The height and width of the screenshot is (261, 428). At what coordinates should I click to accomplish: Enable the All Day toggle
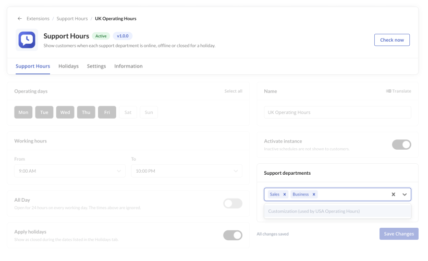[233, 203]
